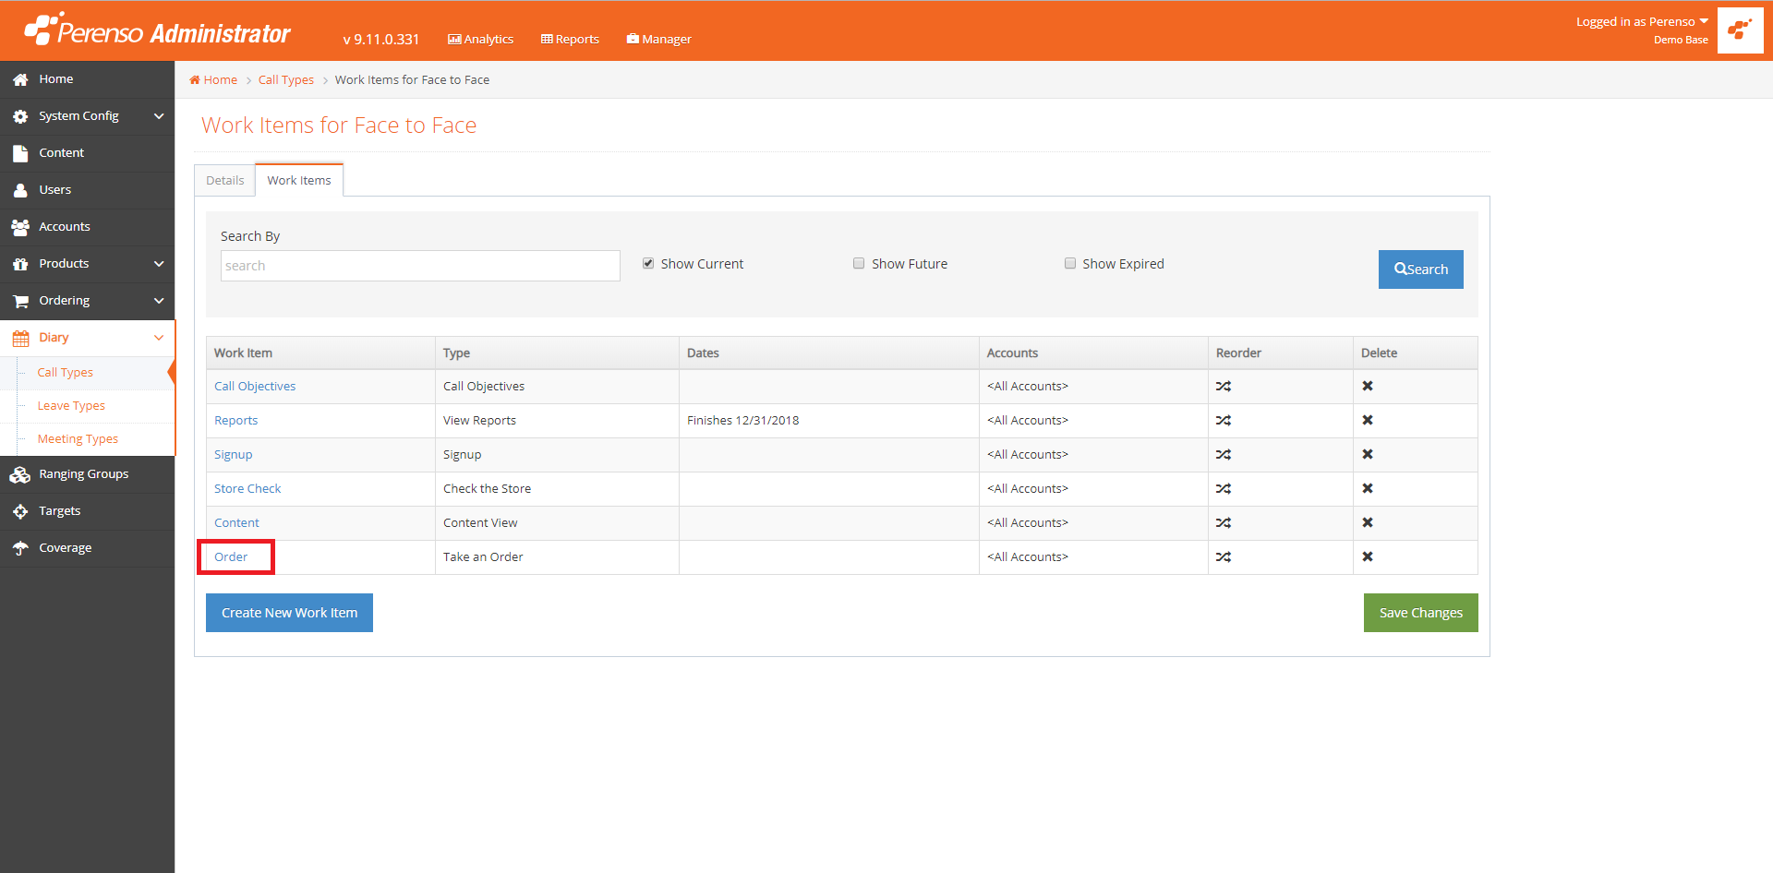Click the Users person icon
The height and width of the screenshot is (873, 1773).
pos(20,190)
